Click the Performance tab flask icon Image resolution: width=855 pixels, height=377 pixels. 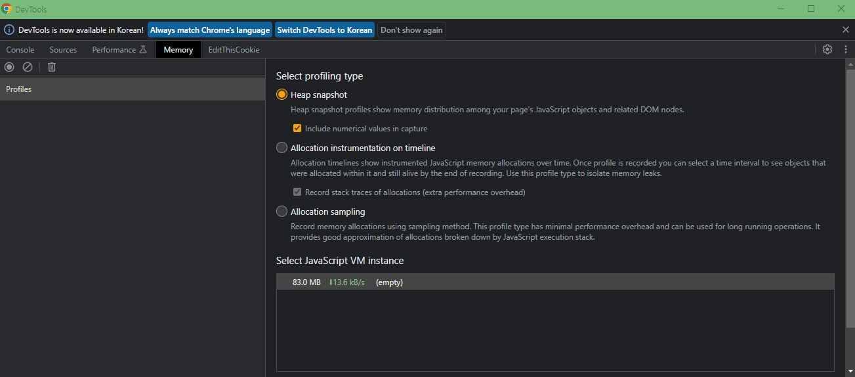(143, 49)
